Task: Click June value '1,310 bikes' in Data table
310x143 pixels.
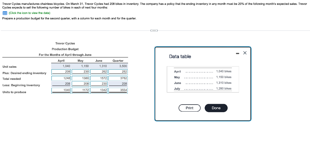Action: point(224,83)
